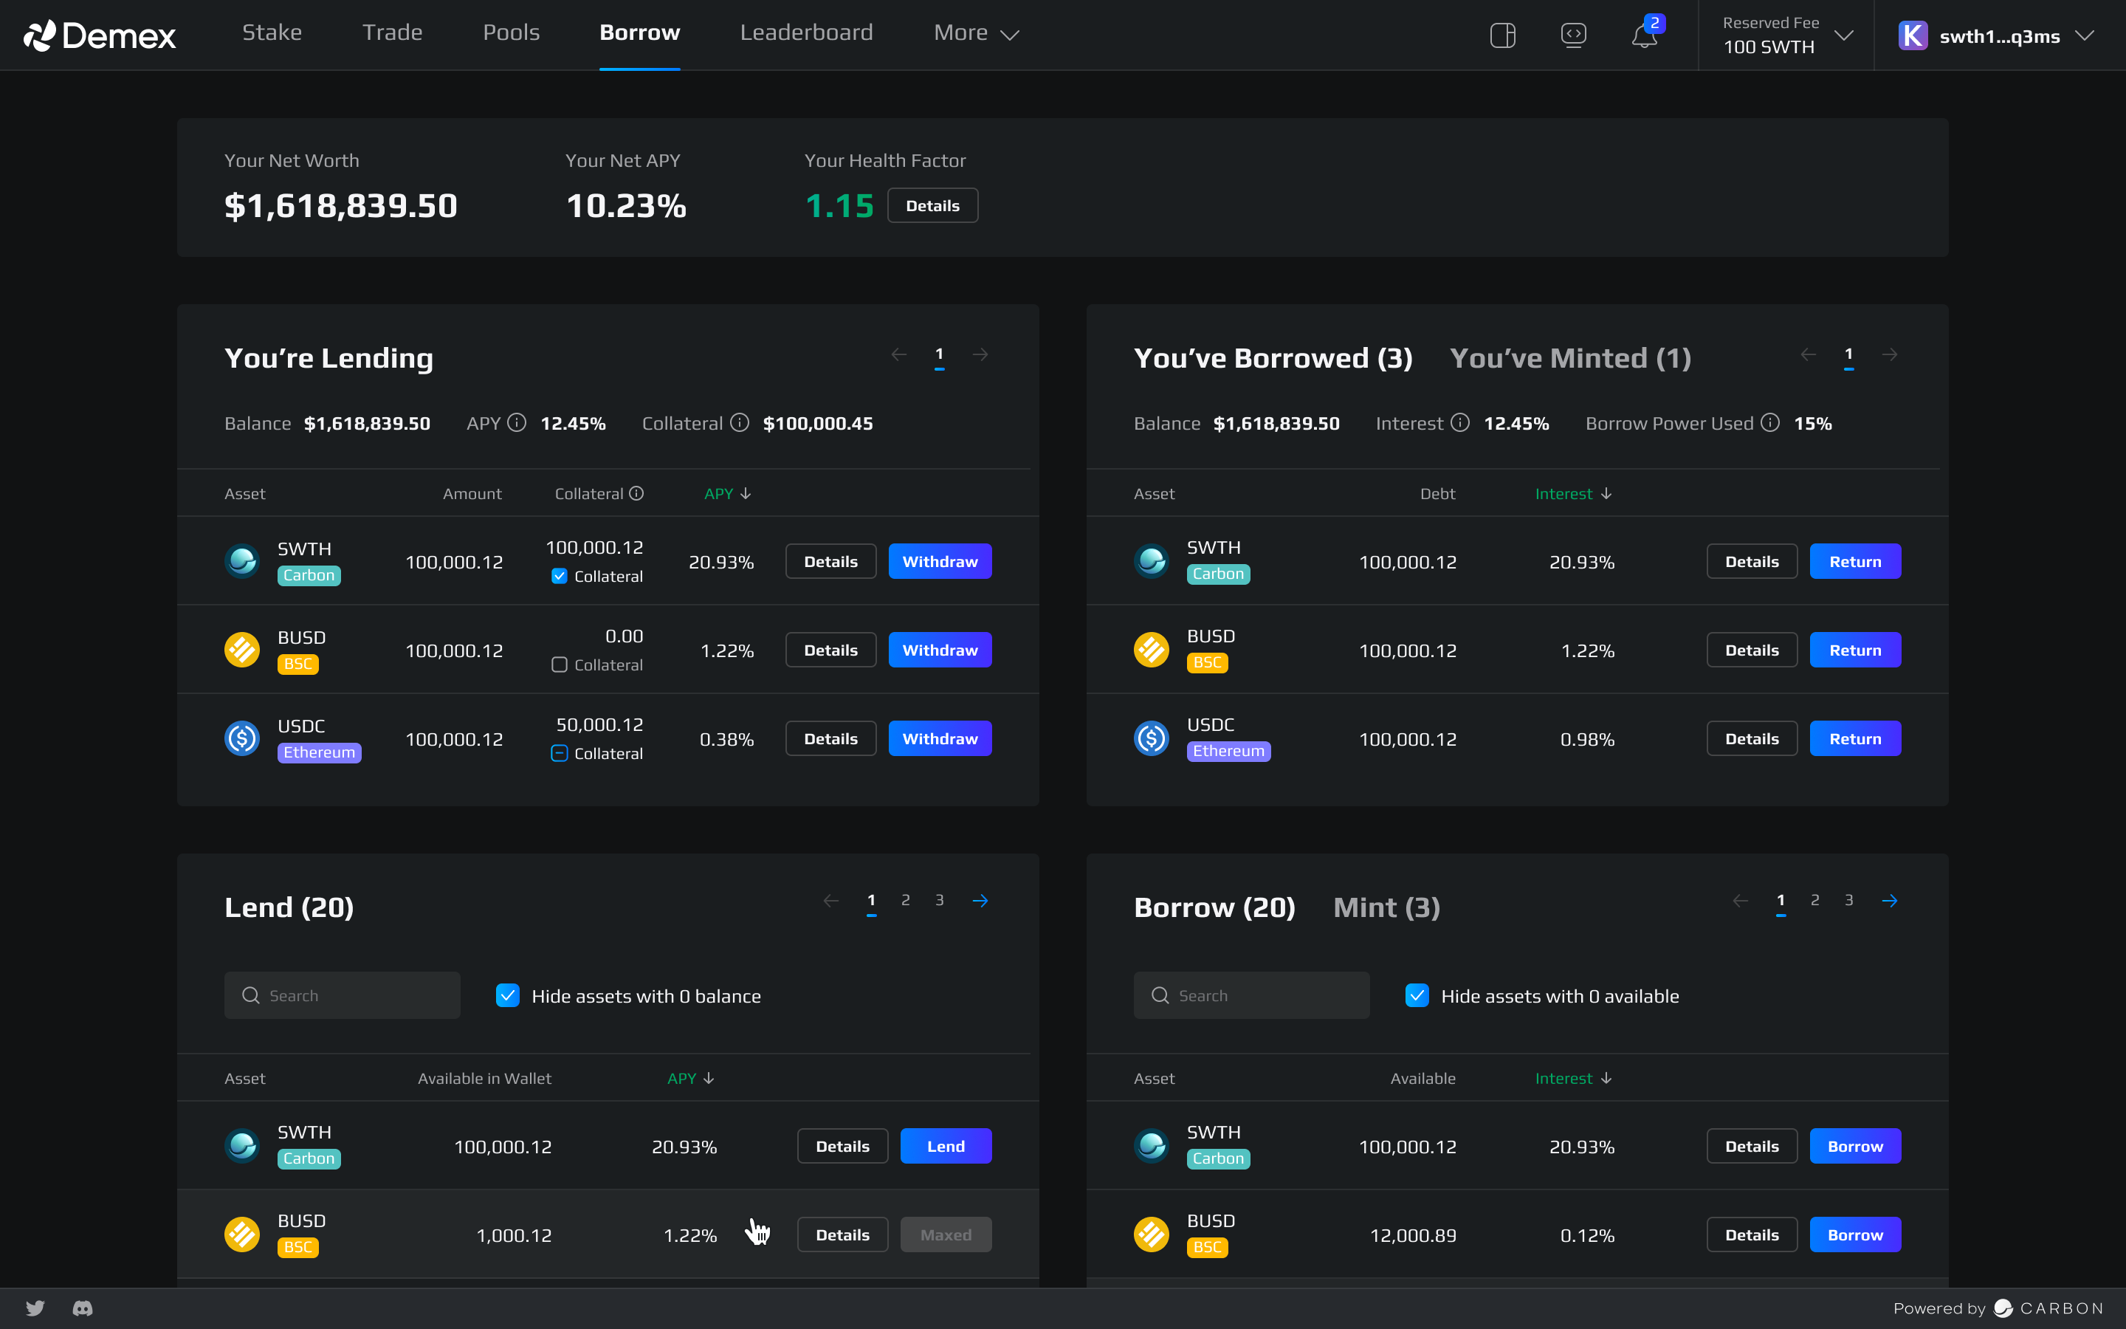
Task: Click next arrow in You're Lending pagination
Action: click(980, 354)
